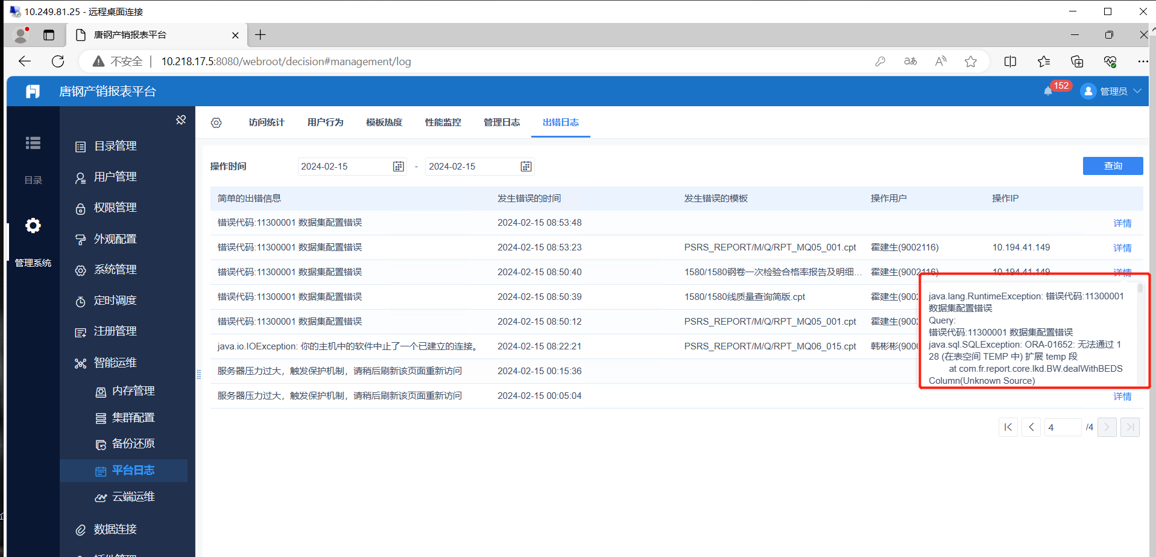The height and width of the screenshot is (557, 1156).
Task: Open 集群配置 submenu item
Action: [133, 418]
